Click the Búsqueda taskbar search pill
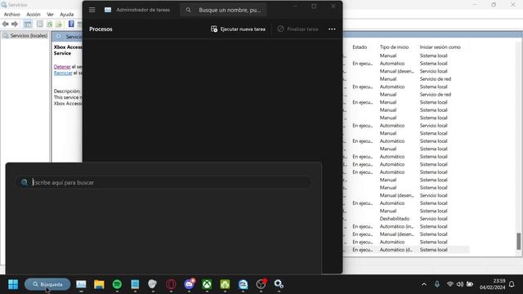 pyautogui.click(x=47, y=284)
